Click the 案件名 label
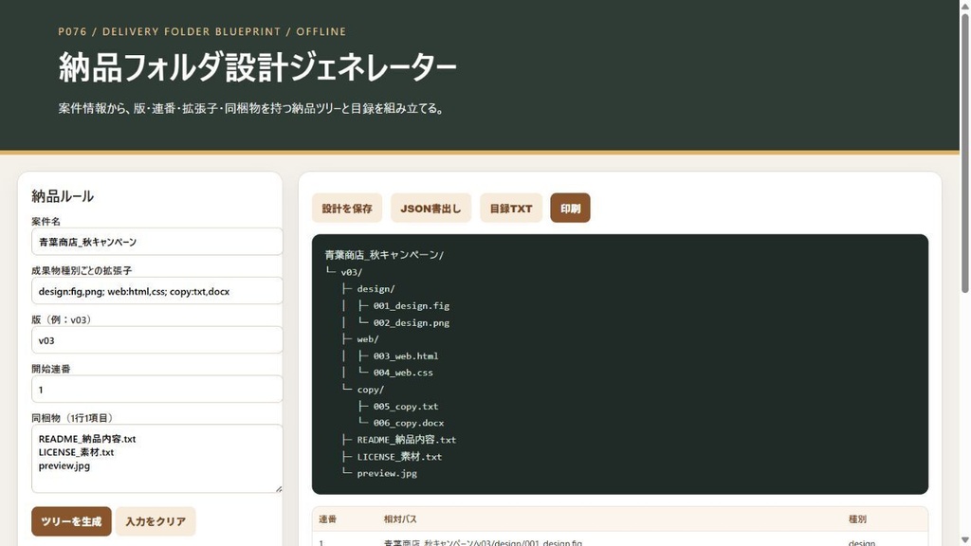 tap(46, 221)
